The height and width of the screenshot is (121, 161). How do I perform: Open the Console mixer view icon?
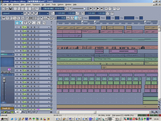pyautogui.click(x=27, y=18)
